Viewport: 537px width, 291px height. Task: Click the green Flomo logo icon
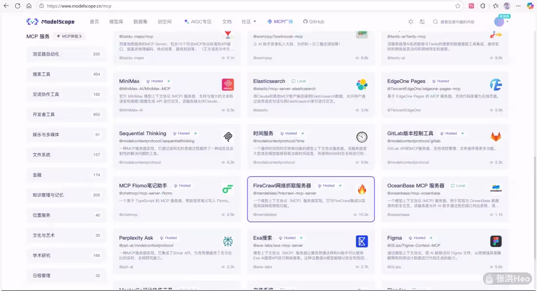228,189
